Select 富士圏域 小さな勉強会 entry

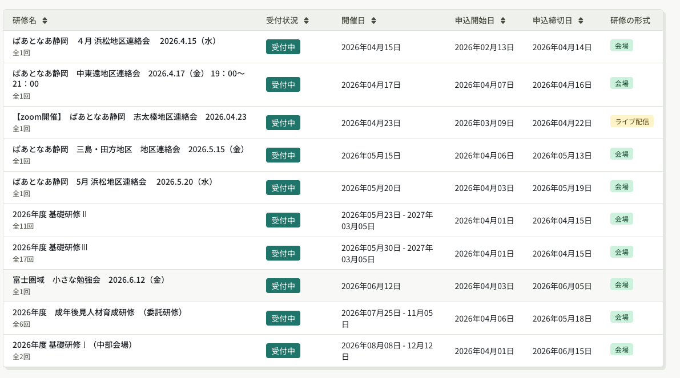tap(88, 280)
